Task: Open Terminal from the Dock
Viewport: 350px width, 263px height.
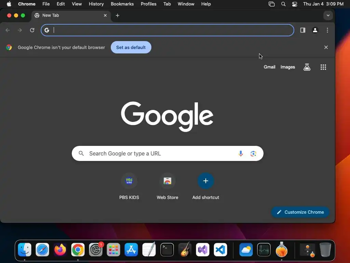Action: (x=167, y=250)
